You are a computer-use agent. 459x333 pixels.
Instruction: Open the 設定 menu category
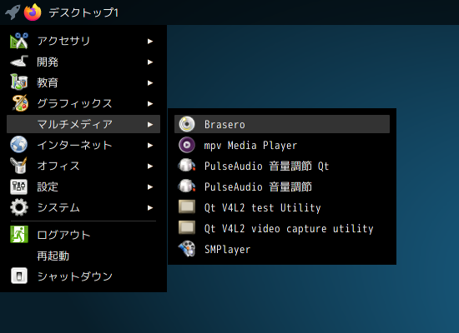coord(83,186)
